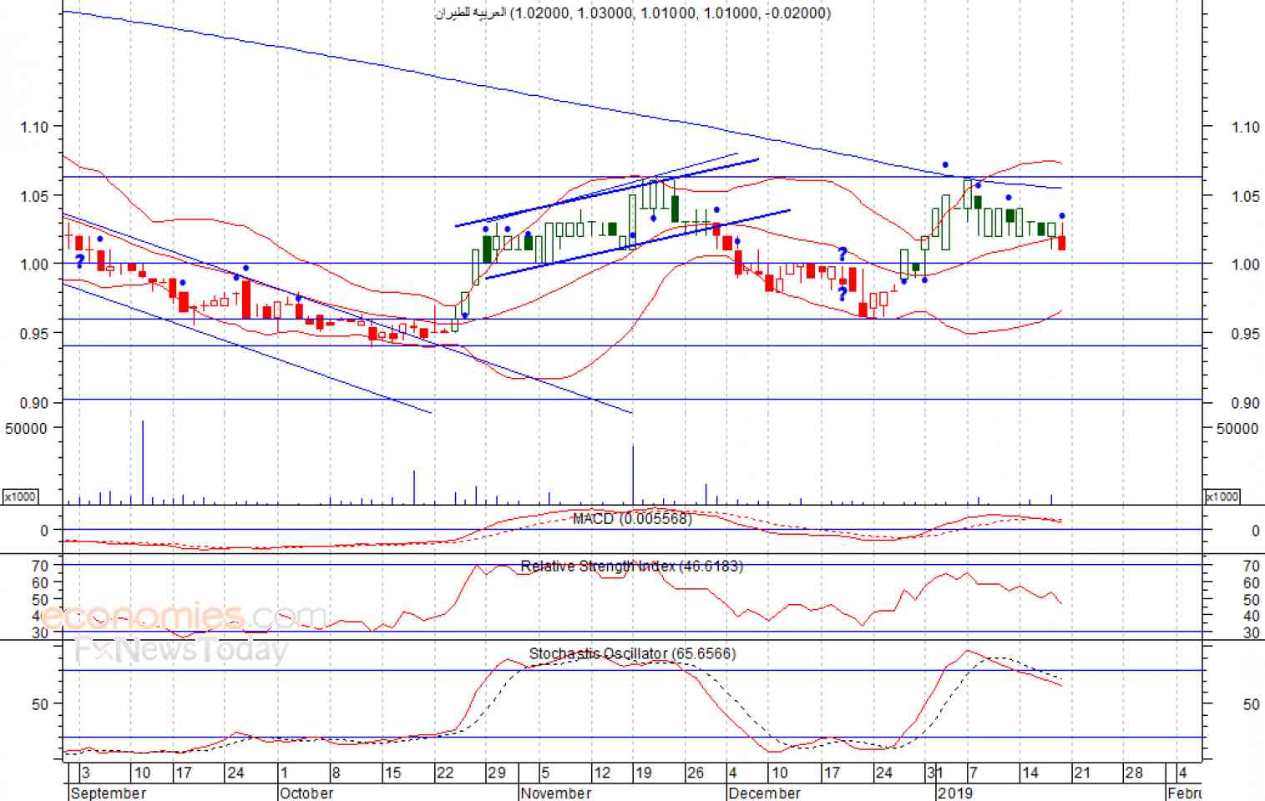Click the date label 26 on time axis
Image resolution: width=1265 pixels, height=801 pixels.
695,773
